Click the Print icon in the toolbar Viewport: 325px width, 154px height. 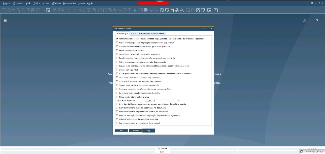pyautogui.click(x=8, y=10)
